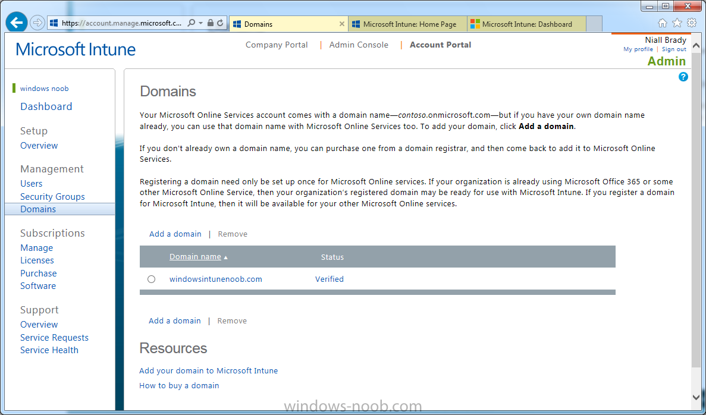Open Software sidebar link

pyautogui.click(x=38, y=286)
